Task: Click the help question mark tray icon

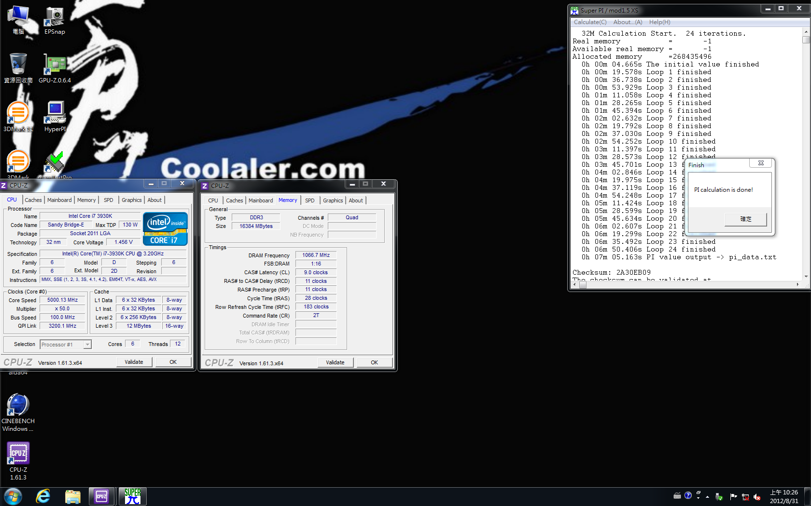Action: point(688,495)
